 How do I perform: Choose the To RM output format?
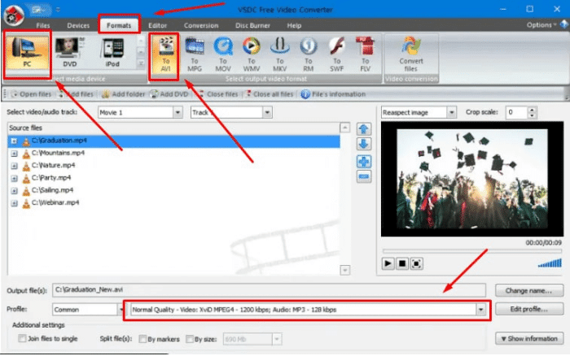coord(309,55)
